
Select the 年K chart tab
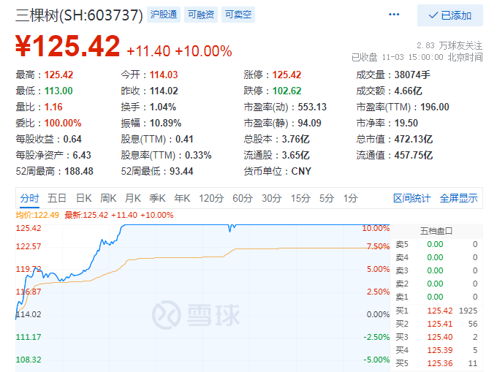[x=182, y=198]
